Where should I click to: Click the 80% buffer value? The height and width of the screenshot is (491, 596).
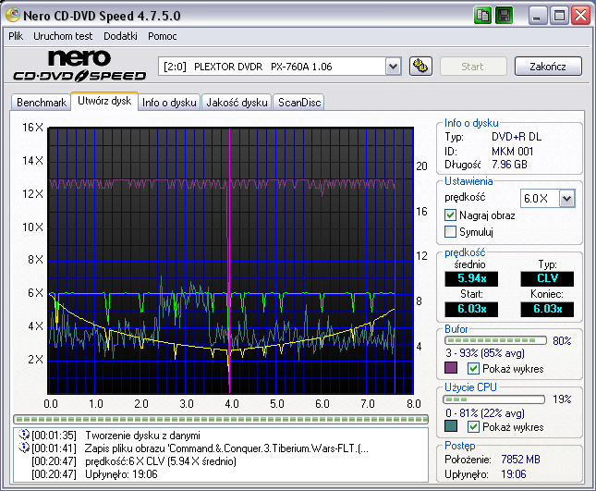point(562,341)
